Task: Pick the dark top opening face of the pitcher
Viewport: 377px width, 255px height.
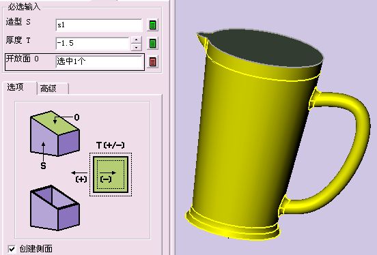Action: coord(264,48)
